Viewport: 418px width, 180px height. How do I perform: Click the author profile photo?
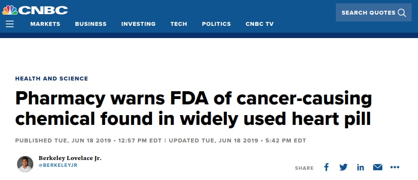25,164
